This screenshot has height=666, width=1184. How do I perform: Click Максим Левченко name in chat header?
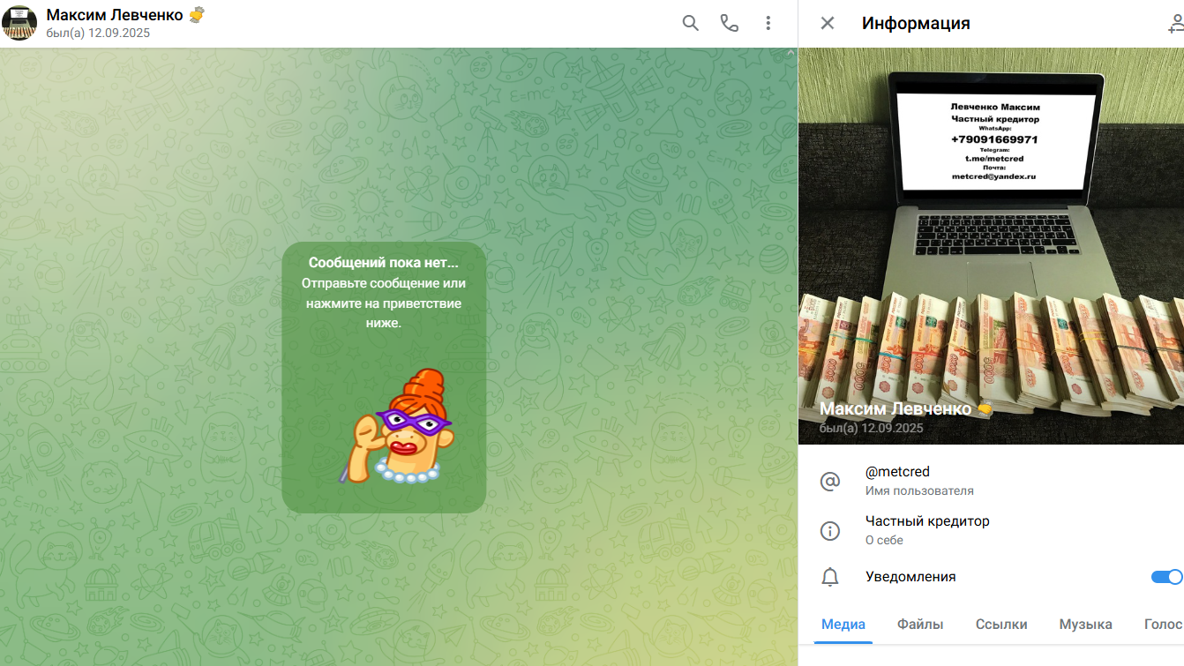tap(114, 15)
